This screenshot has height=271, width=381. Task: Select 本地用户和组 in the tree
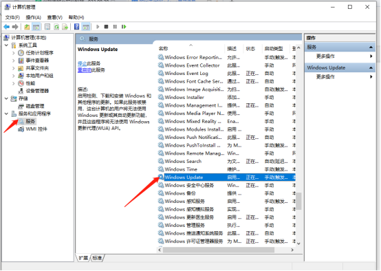[40, 76]
